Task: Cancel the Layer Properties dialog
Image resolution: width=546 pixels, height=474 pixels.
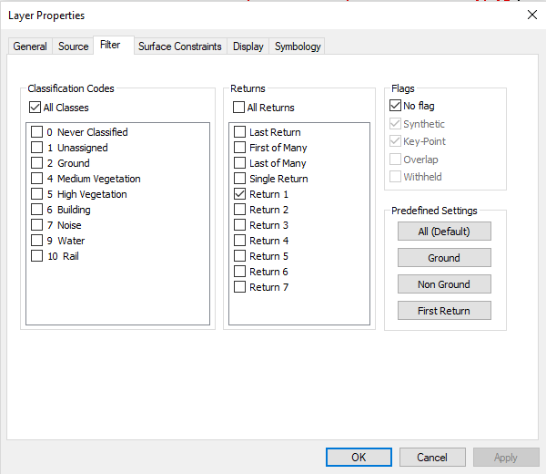Action: [432, 458]
